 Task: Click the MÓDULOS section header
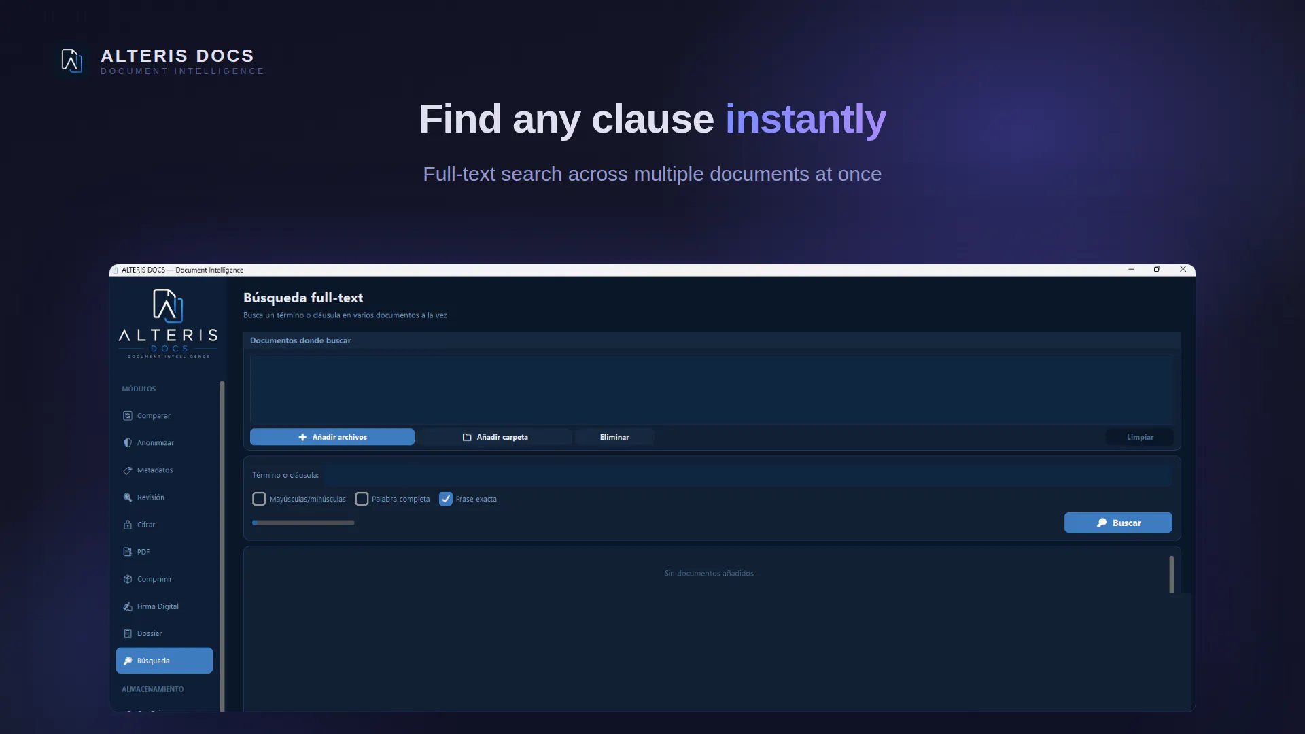pyautogui.click(x=139, y=389)
